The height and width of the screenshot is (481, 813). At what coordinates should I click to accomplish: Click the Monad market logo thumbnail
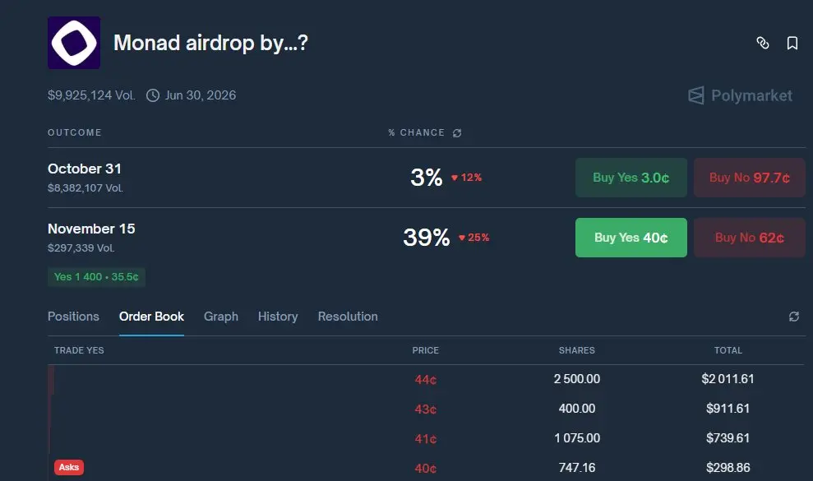click(74, 43)
